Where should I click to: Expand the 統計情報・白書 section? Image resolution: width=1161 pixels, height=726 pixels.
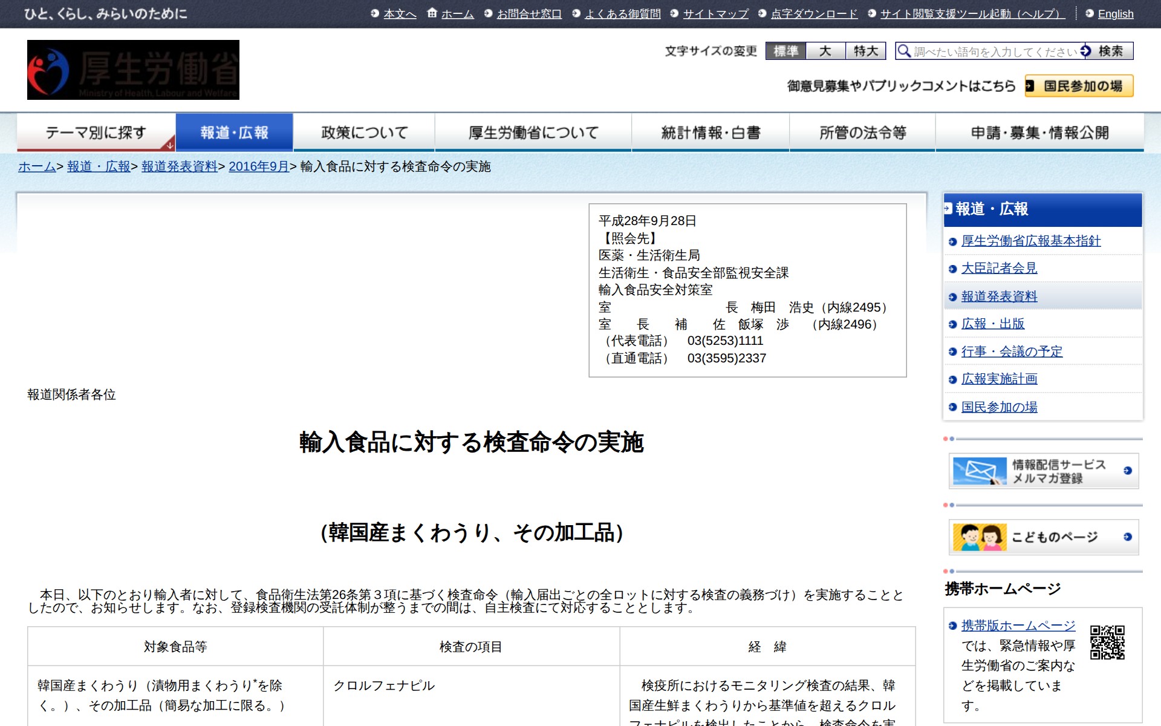pos(712,131)
